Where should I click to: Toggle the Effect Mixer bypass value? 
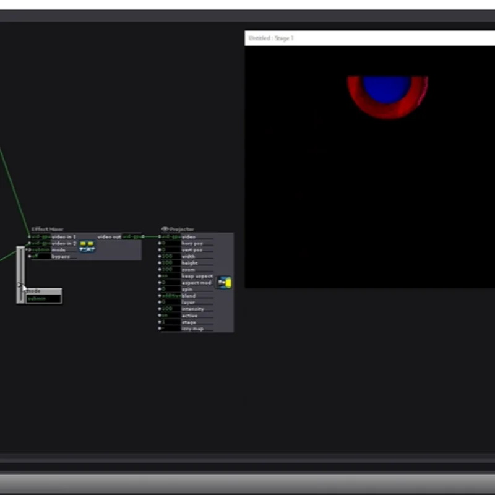click(41, 256)
